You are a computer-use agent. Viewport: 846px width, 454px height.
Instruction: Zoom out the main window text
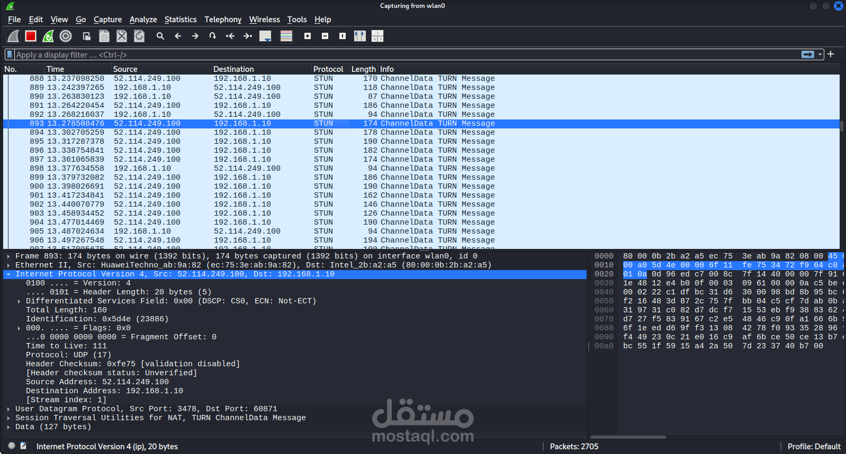pos(325,36)
